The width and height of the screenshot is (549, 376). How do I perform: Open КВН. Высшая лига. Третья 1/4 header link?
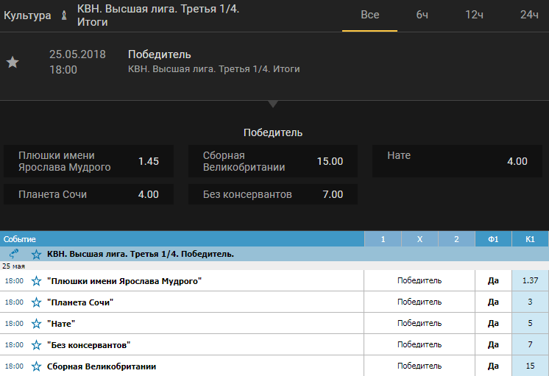tap(158, 15)
